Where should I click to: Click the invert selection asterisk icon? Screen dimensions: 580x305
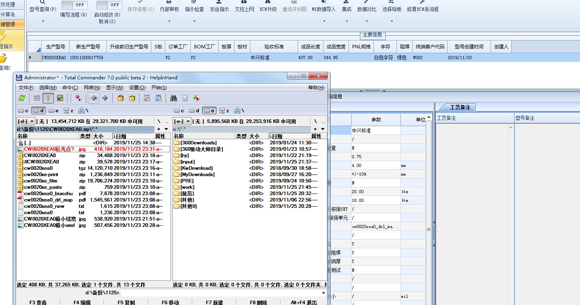[x=78, y=98]
